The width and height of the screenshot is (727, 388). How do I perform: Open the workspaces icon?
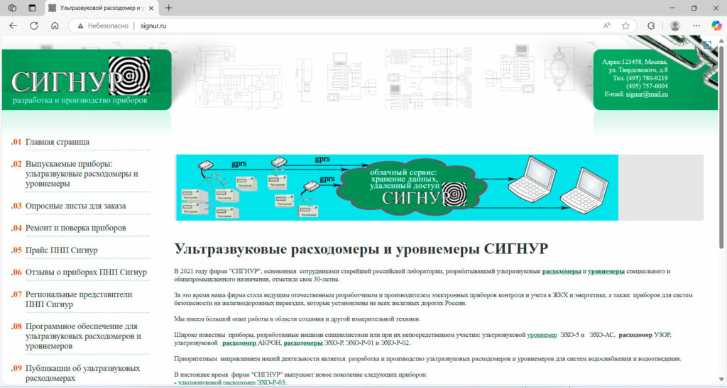13,8
